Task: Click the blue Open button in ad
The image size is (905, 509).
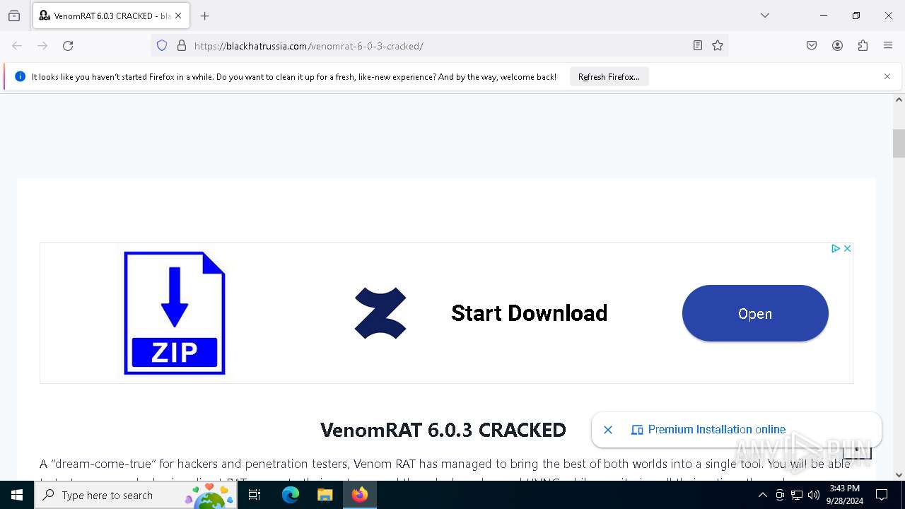Action: 755,313
